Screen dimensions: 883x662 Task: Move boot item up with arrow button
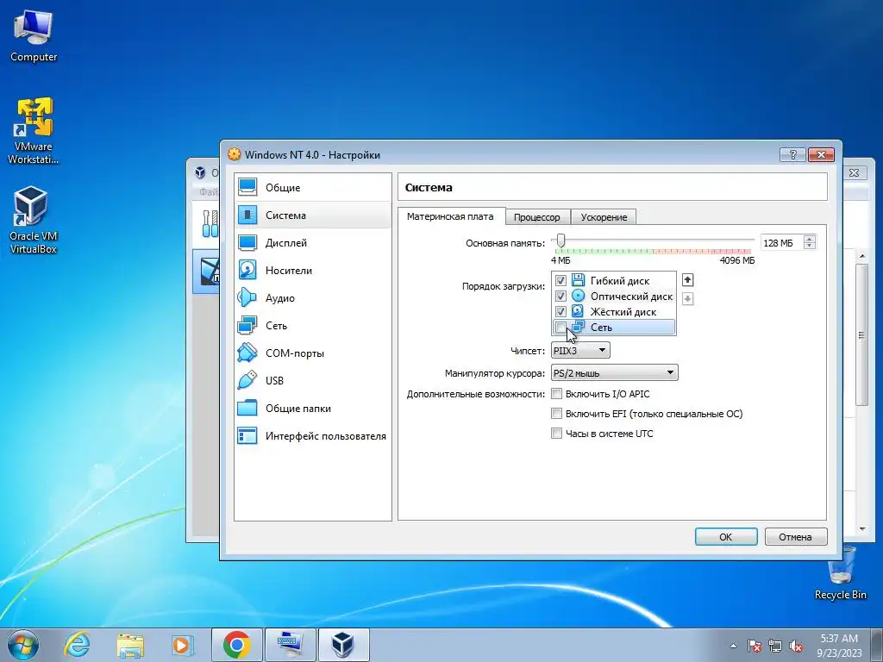(x=687, y=280)
